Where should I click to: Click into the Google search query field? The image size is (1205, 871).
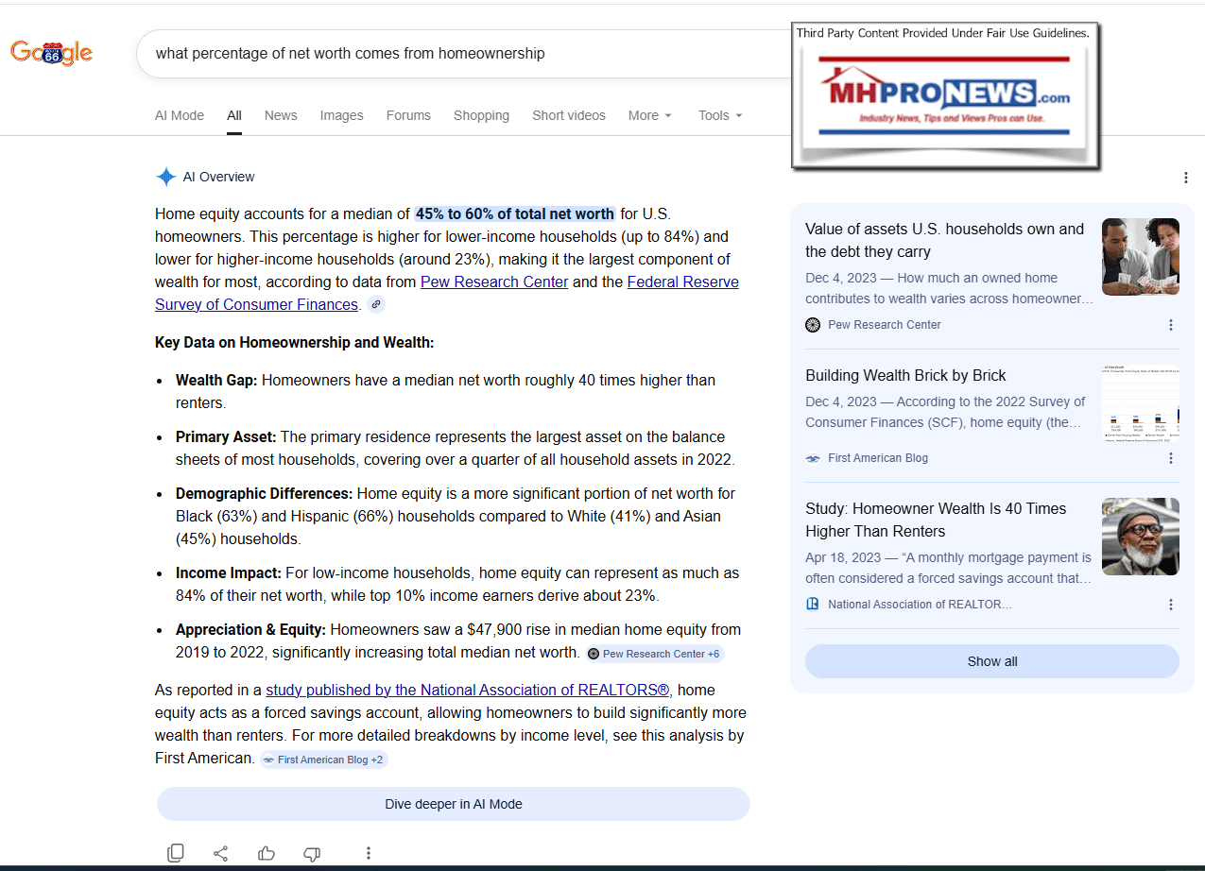click(x=463, y=54)
